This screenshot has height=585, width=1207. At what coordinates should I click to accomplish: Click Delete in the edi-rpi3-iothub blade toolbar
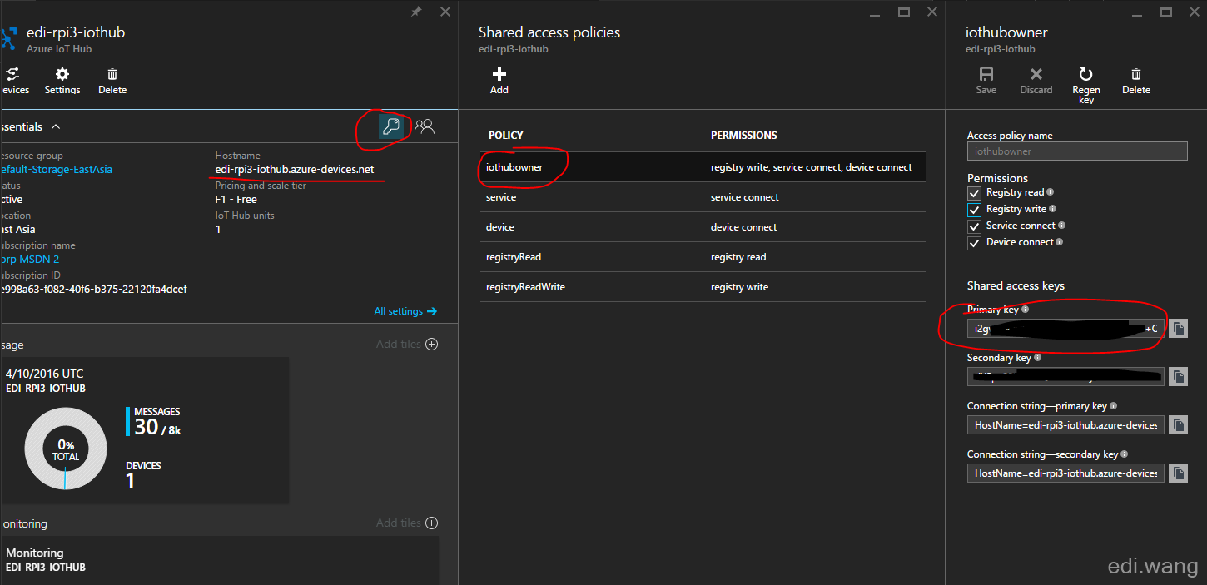click(x=112, y=81)
